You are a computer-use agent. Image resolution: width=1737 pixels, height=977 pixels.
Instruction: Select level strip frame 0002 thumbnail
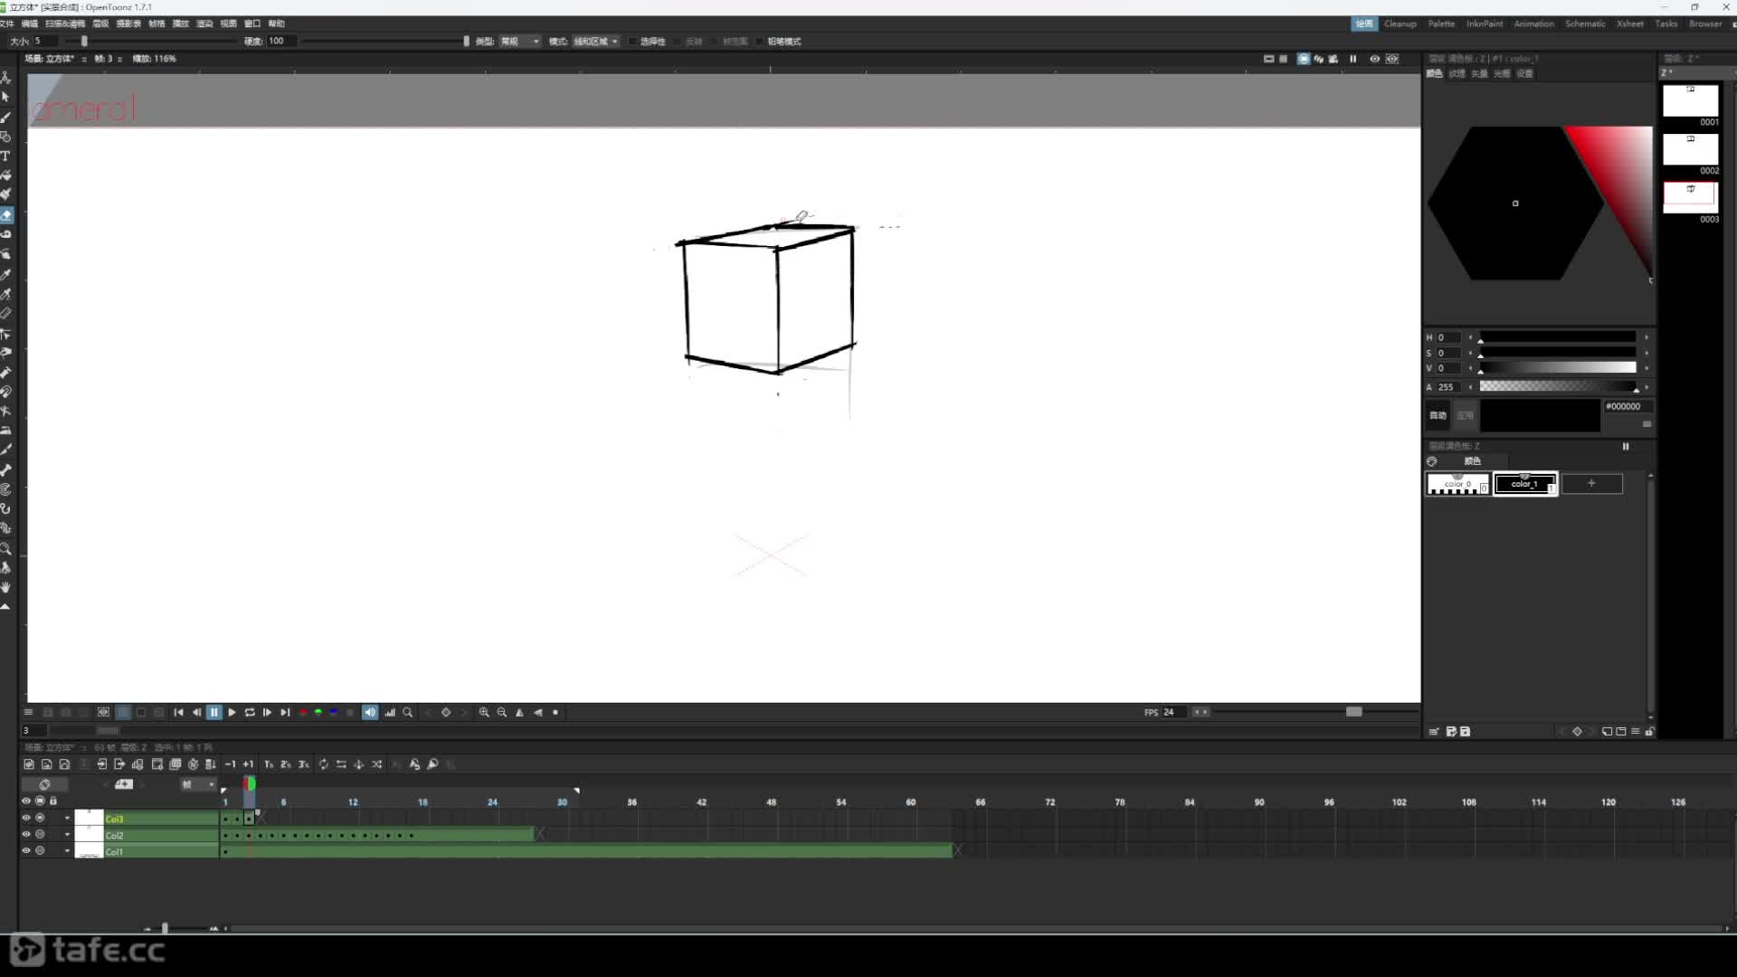click(1690, 149)
